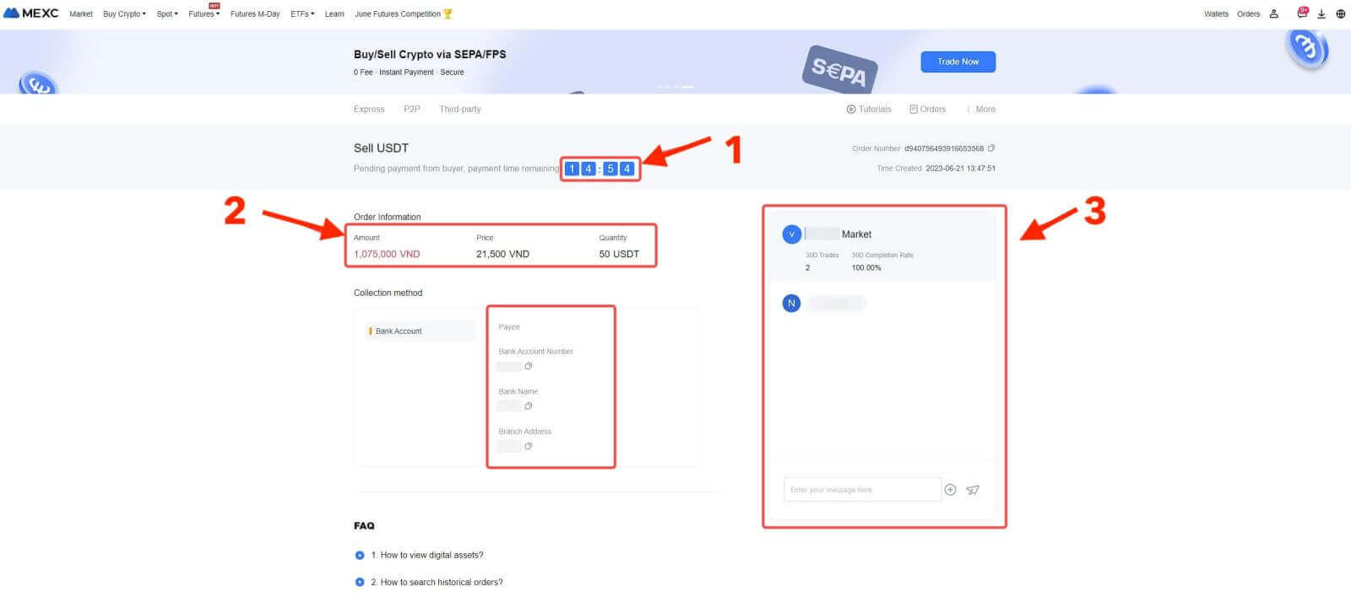
Task: Open the Orders link beside Tutorials
Action: coord(927,110)
